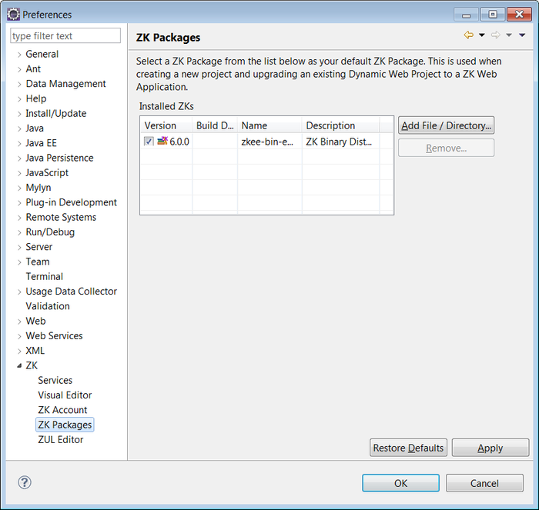Image resolution: width=539 pixels, height=510 pixels.
Task: Open the preferences view menu triangle
Action: [x=522, y=35]
